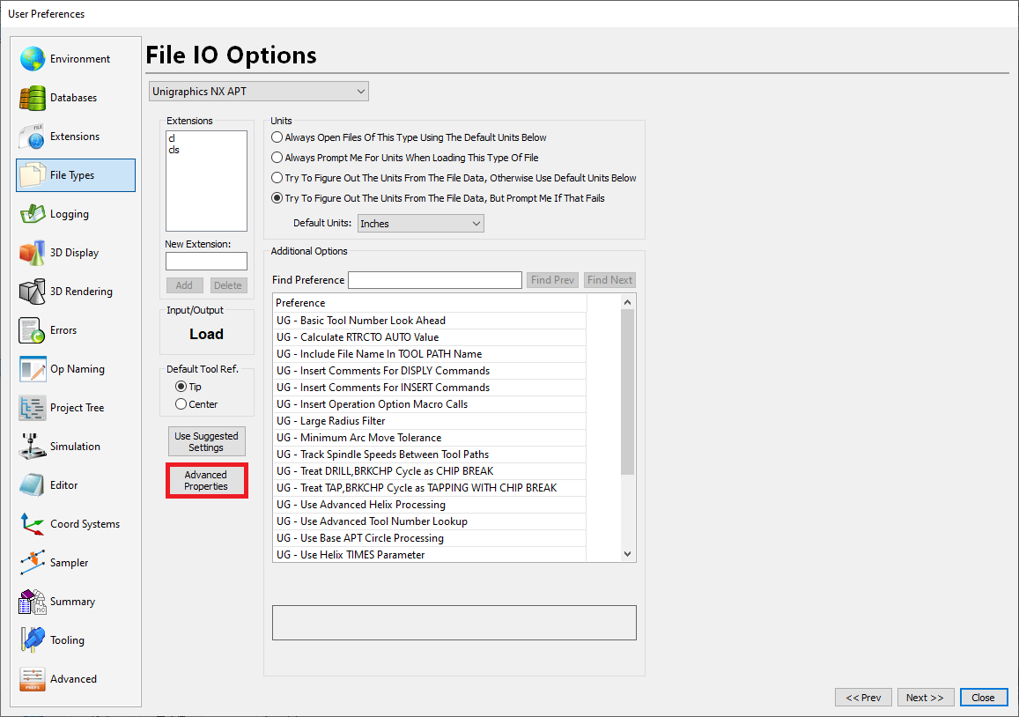Viewport: 1019px width, 717px height.
Task: Select UG - Use Advanced Helix Processing
Action: 430,505
